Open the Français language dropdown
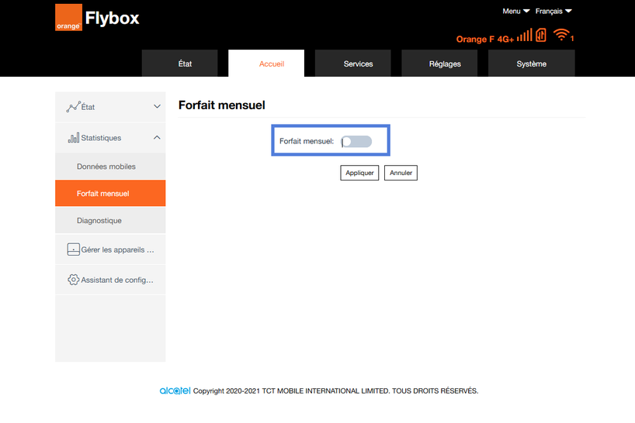Image resolution: width=635 pixels, height=423 pixels. coord(553,12)
